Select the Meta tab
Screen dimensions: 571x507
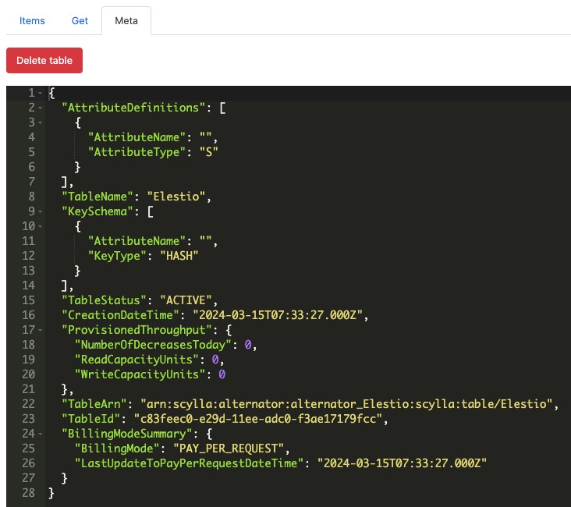click(x=126, y=21)
